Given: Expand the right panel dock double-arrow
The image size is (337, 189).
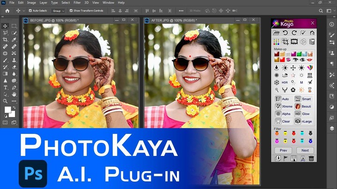Looking at the screenshot, I should pyautogui.click(x=334, y=16).
